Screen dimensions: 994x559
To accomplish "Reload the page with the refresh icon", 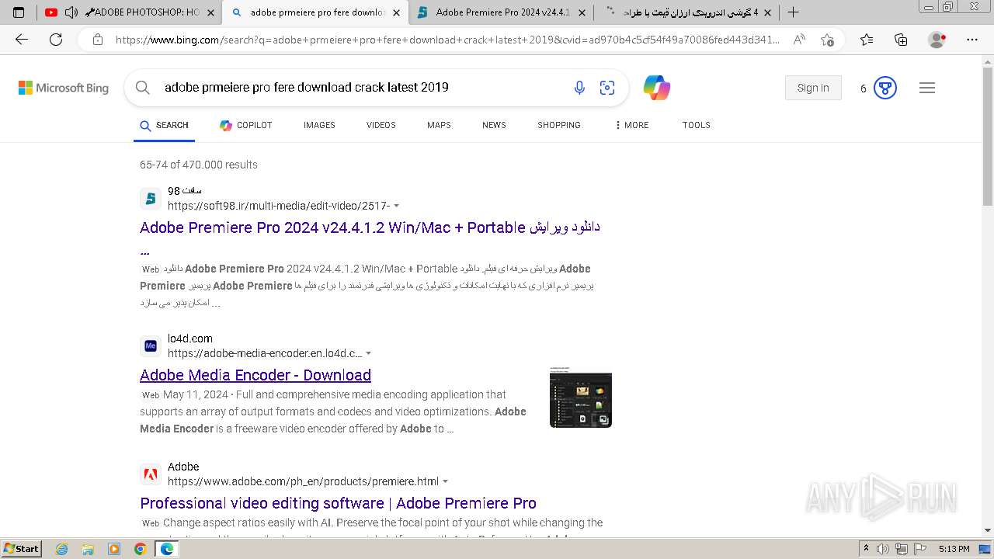I will (56, 40).
